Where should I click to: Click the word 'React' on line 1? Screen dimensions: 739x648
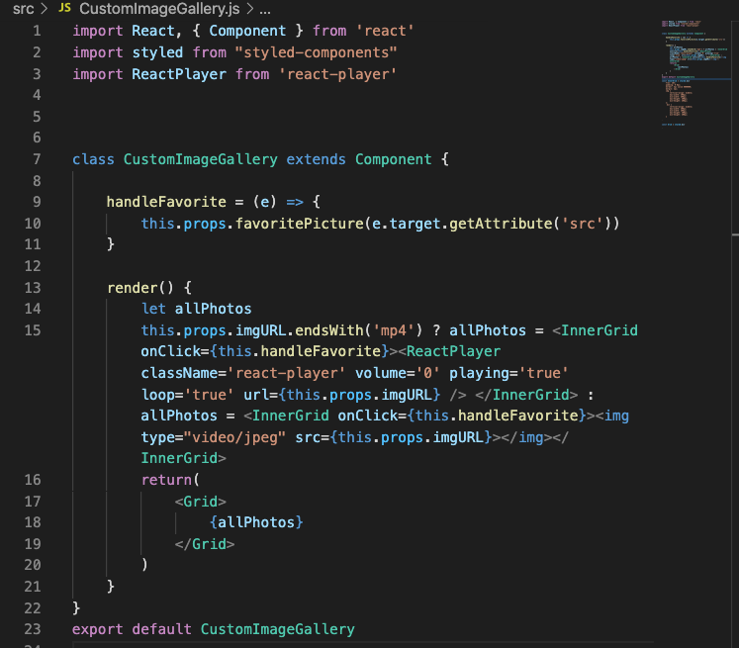click(x=153, y=31)
